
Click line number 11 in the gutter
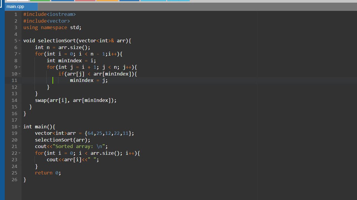coord(14,80)
